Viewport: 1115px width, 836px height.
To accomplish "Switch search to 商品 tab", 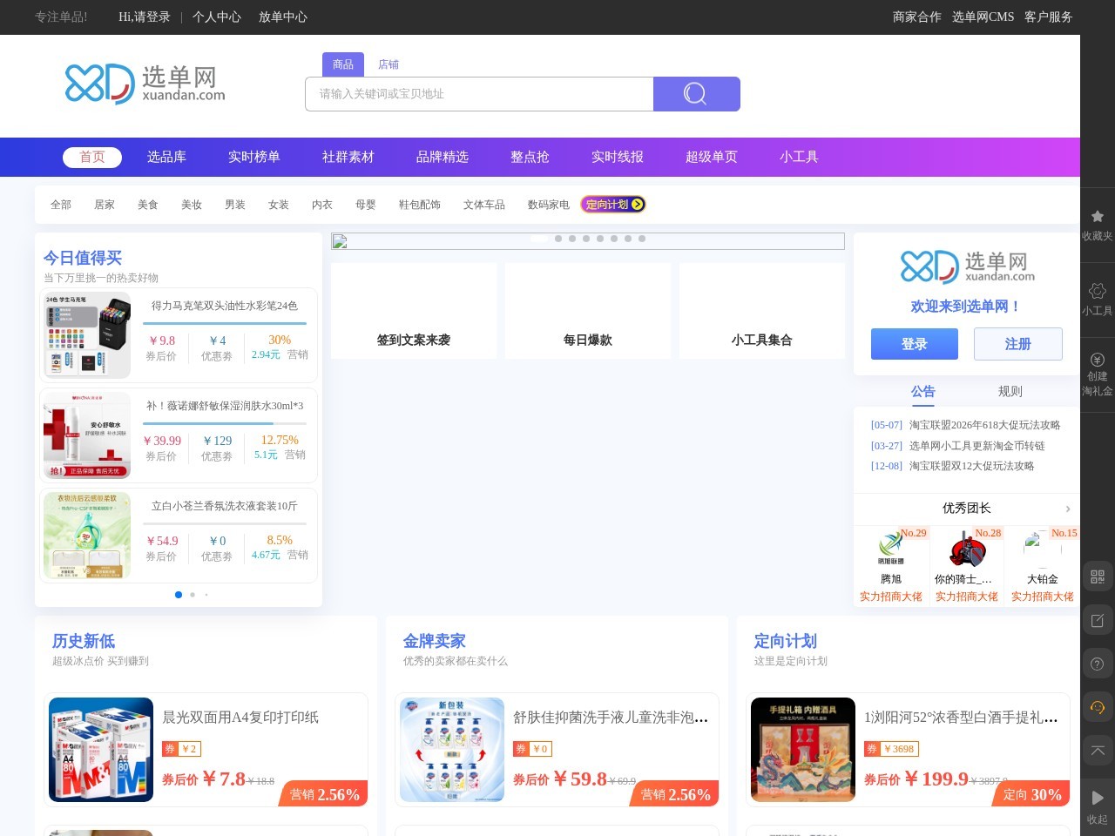I will pyautogui.click(x=343, y=64).
